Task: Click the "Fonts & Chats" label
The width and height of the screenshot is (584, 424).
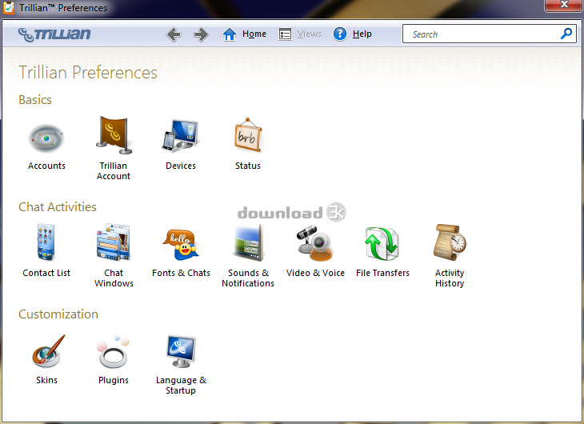Action: click(181, 273)
